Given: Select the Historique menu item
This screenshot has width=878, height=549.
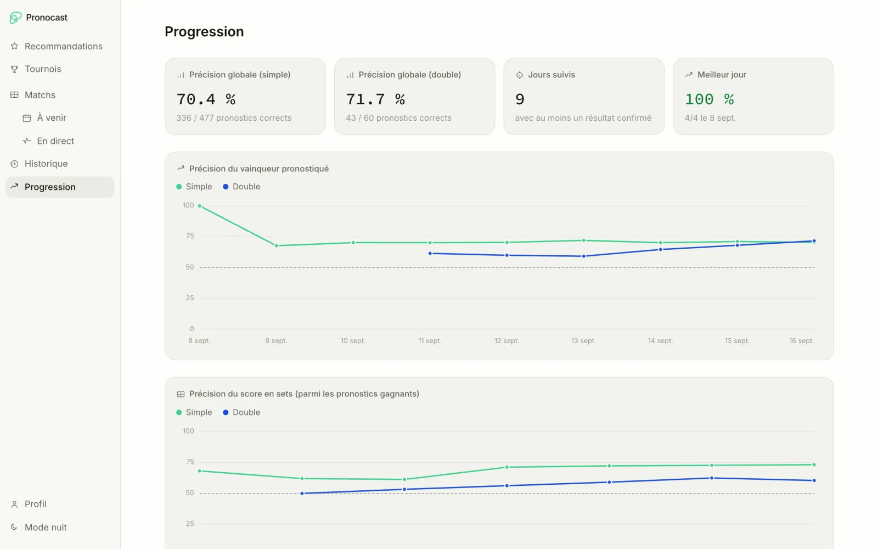Looking at the screenshot, I should pos(60,164).
